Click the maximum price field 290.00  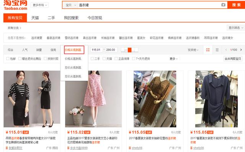111,50
